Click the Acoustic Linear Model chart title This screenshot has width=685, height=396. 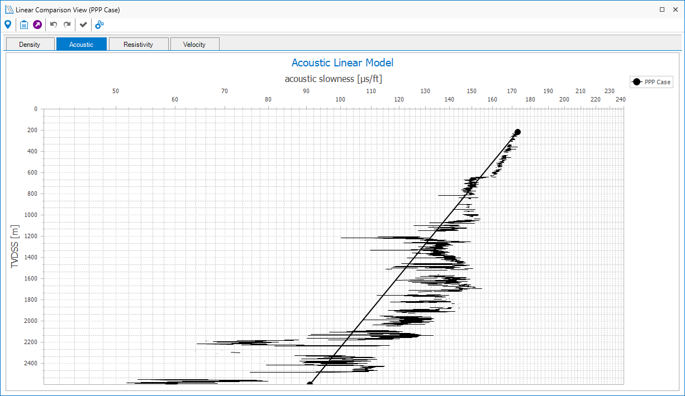pyautogui.click(x=342, y=63)
